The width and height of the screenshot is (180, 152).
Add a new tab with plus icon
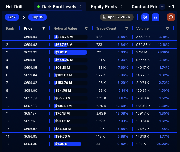[x=162, y=7]
